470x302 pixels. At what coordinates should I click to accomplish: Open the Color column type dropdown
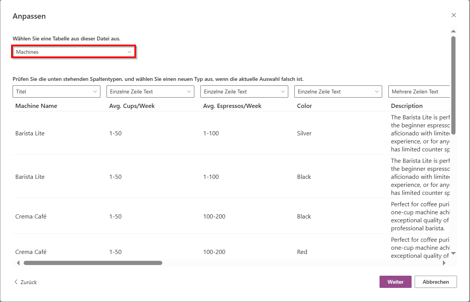338,92
